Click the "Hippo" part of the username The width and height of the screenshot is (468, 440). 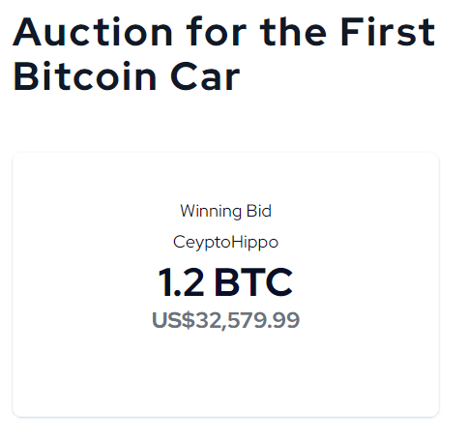point(254,243)
